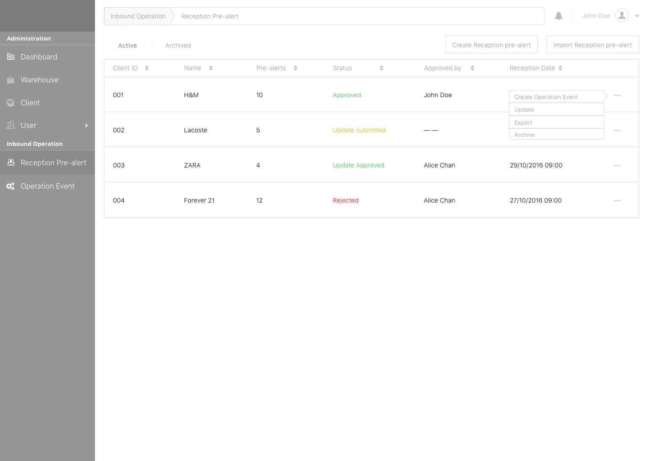Click Alice Chan in the ZARA row

pyautogui.click(x=440, y=165)
